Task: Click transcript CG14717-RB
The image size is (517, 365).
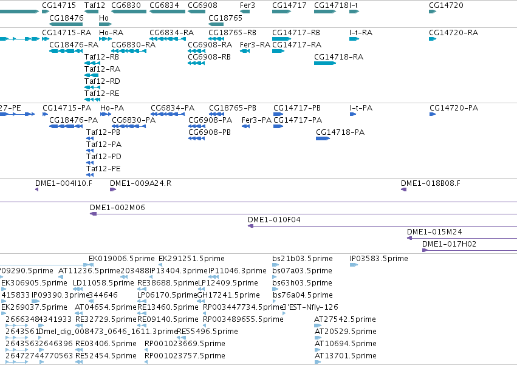Action: pyautogui.click(x=296, y=33)
